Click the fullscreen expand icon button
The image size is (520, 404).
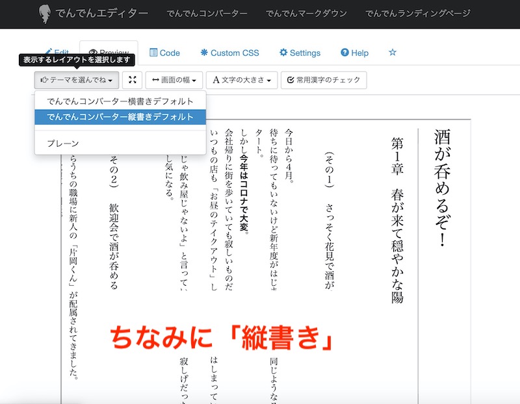point(132,80)
